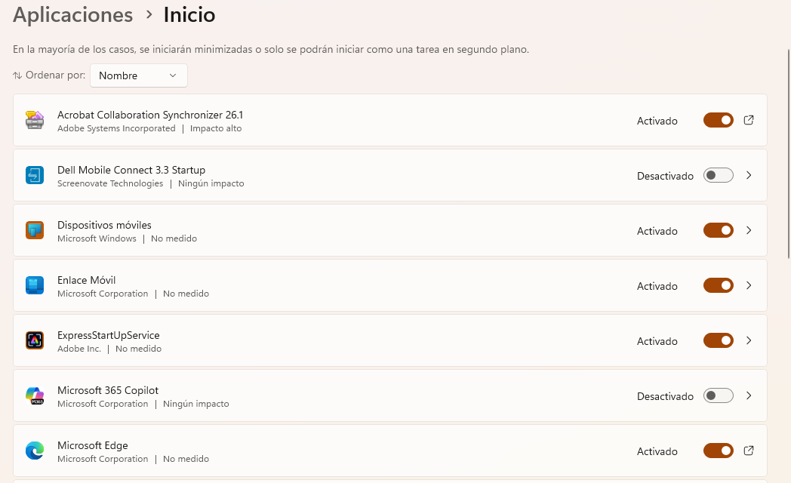791x483 pixels.
Task: Turn off the Enlace Móvil toggle
Action: 719,285
